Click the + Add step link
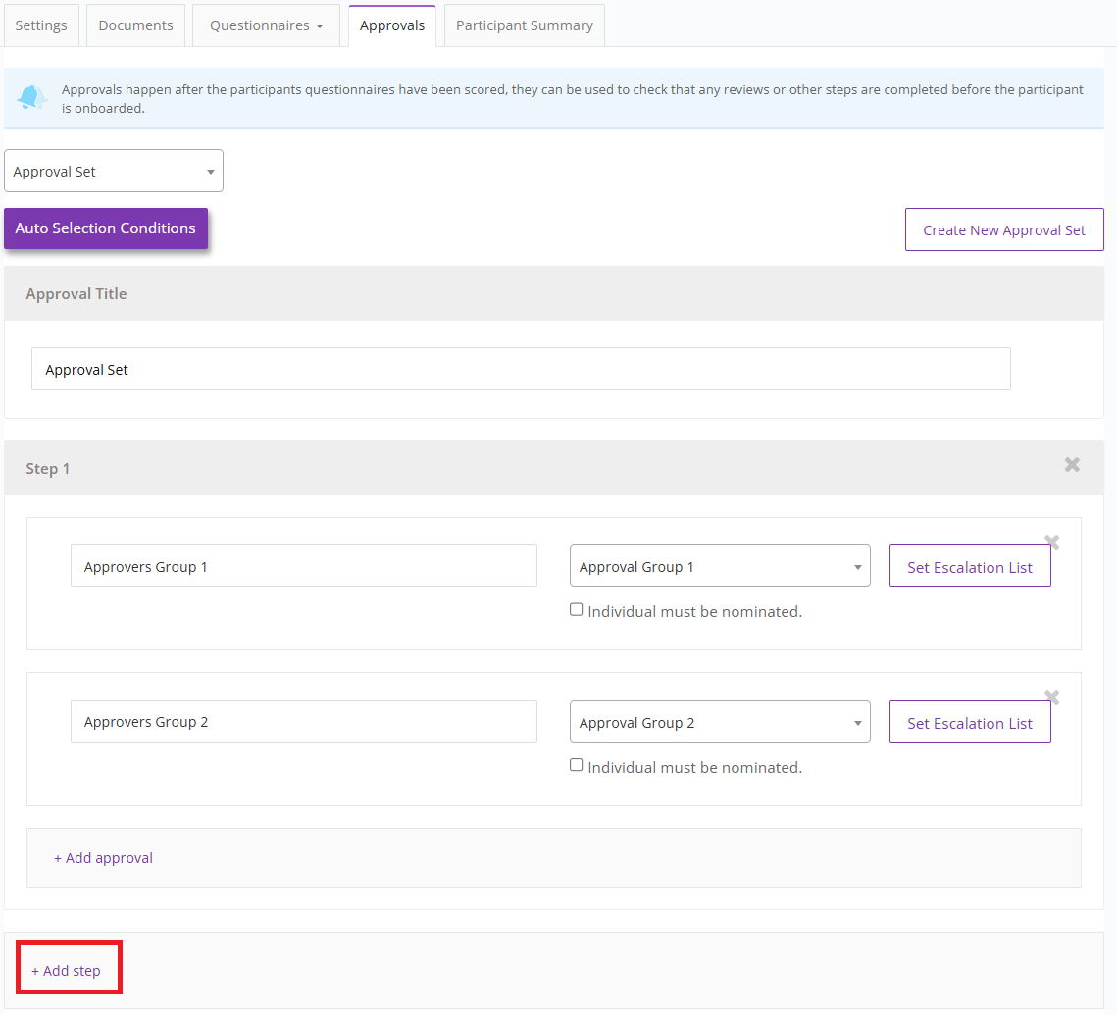 (x=67, y=971)
